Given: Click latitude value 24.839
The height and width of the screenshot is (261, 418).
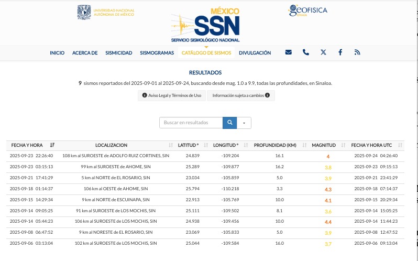Looking at the screenshot, I should coord(192,156).
